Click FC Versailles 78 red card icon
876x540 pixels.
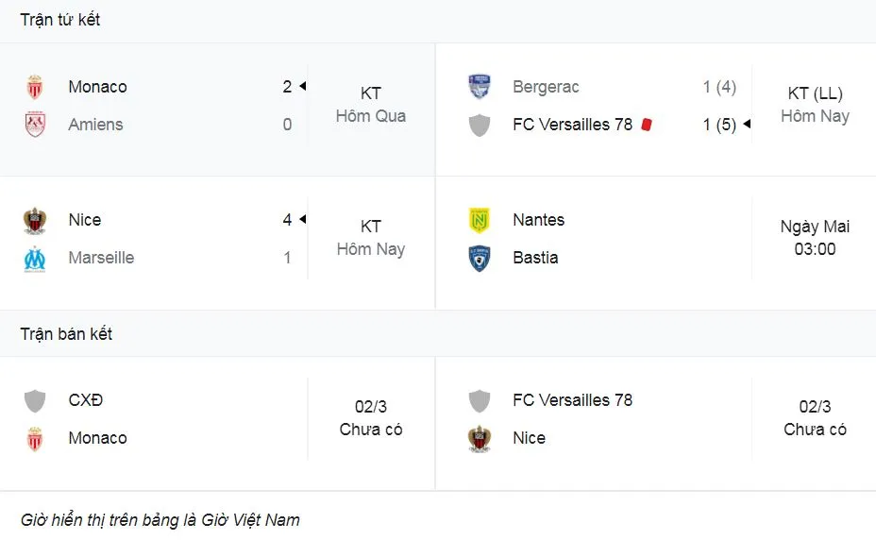pyautogui.click(x=647, y=125)
